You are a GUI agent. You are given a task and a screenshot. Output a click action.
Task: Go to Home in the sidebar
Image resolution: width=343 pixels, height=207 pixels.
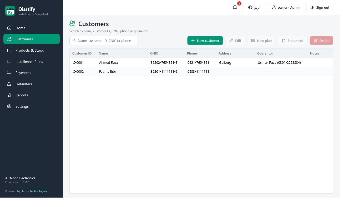(x=32, y=28)
